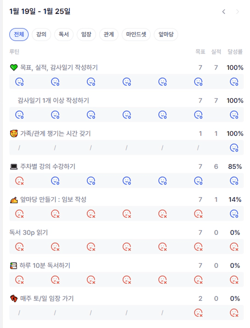Toggle first day smiley for 목표, 실적, 감사일기 작성하기

(x=20, y=82)
